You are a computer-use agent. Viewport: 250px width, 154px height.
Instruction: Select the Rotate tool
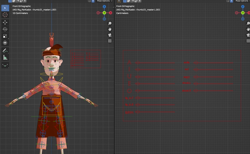pyautogui.click(x=5, y=29)
